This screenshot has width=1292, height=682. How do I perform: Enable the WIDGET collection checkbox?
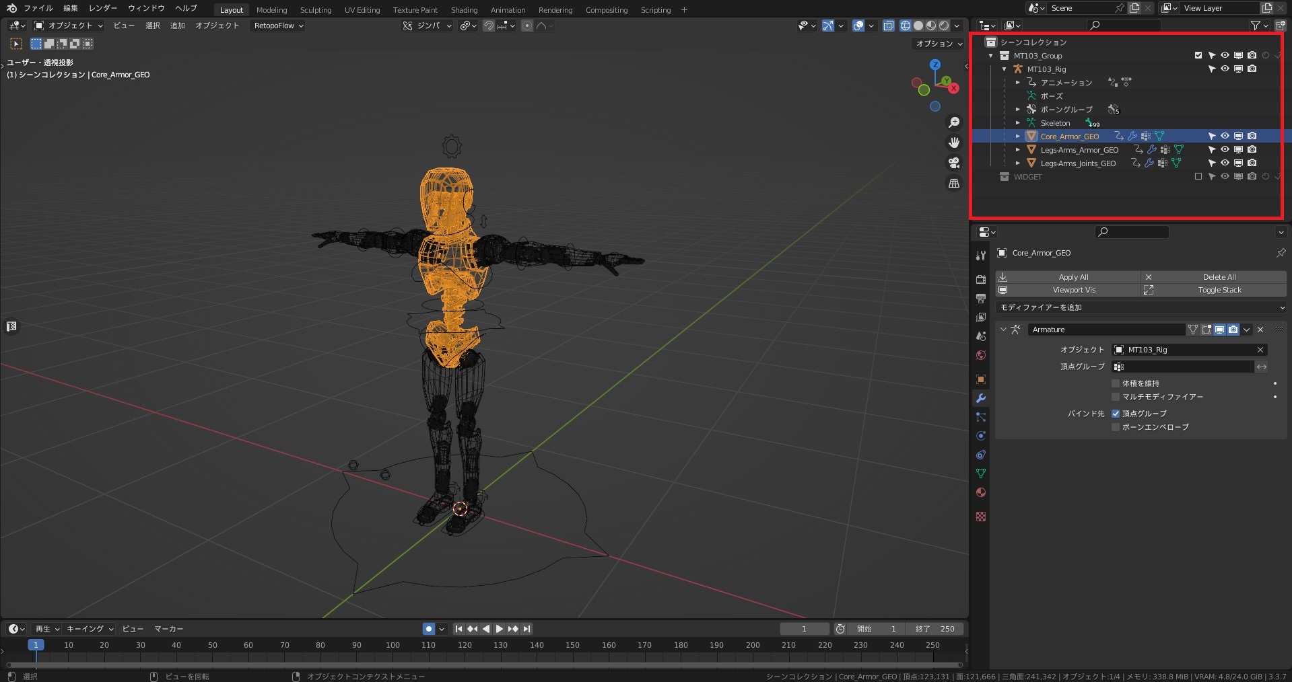coord(1198,177)
